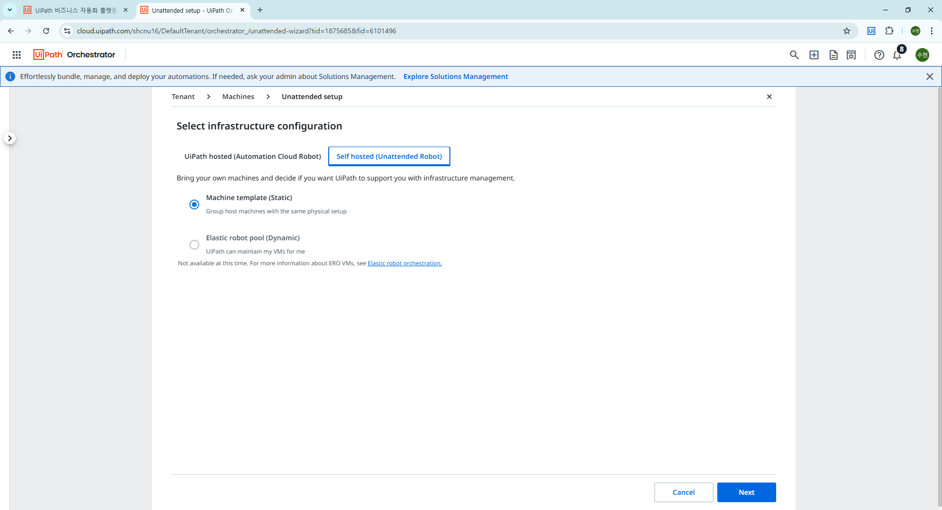Viewport: 942px width, 510px height.
Task: Open the tab search dropdown arrow
Action: coord(9,10)
